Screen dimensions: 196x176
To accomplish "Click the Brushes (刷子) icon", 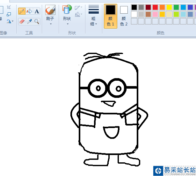I will pyautogui.click(x=50, y=10).
